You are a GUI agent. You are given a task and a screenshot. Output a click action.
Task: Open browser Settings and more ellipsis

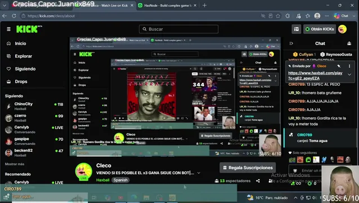(327, 16)
